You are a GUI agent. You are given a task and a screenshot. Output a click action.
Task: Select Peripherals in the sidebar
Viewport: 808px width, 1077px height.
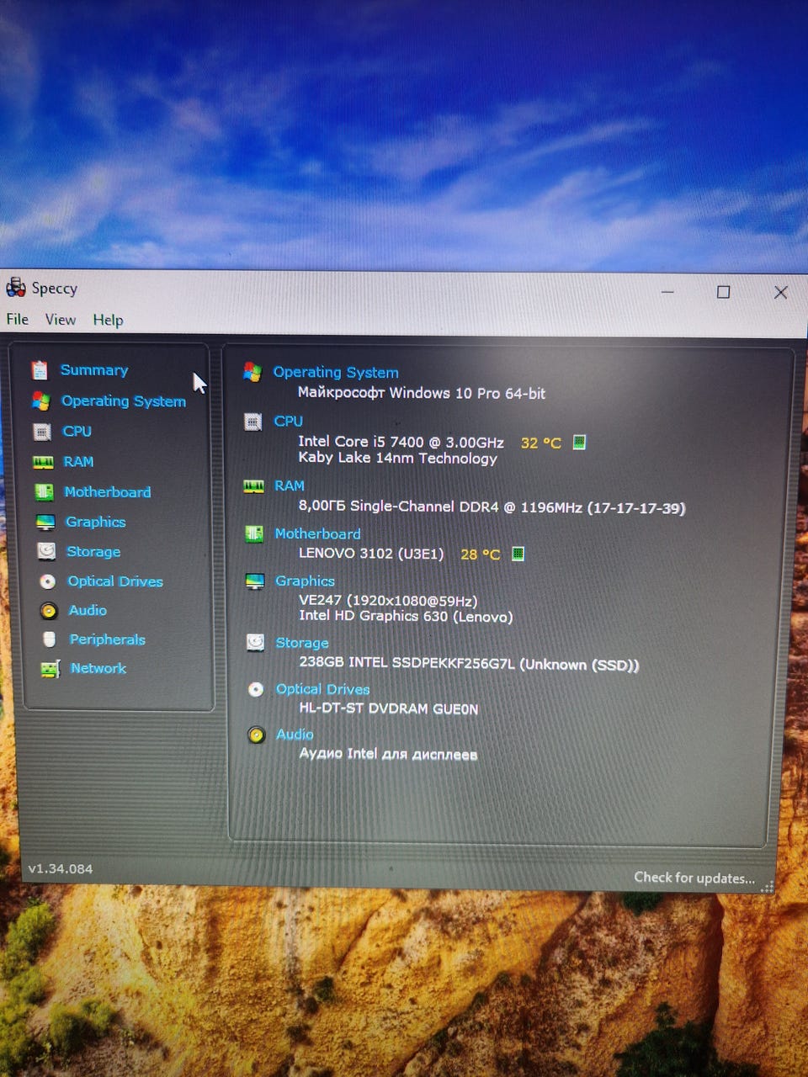(x=108, y=639)
